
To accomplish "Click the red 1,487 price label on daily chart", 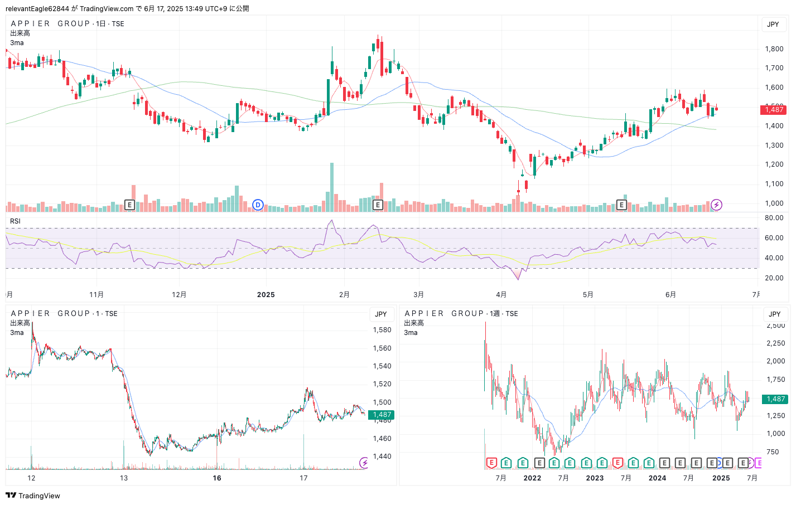I will pyautogui.click(x=774, y=110).
